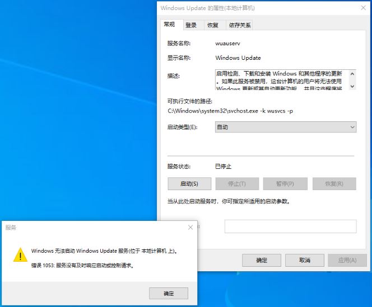
Task: Click the 服务状态 label
Action: (x=179, y=167)
